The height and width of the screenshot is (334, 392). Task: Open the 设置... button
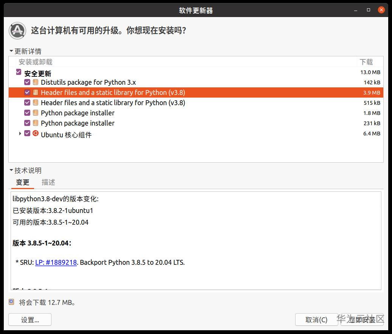(x=30, y=320)
